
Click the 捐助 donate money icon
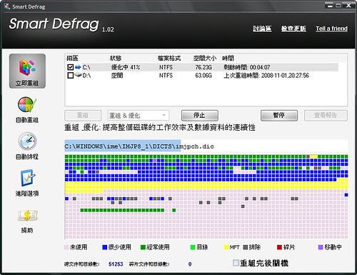pos(27,215)
